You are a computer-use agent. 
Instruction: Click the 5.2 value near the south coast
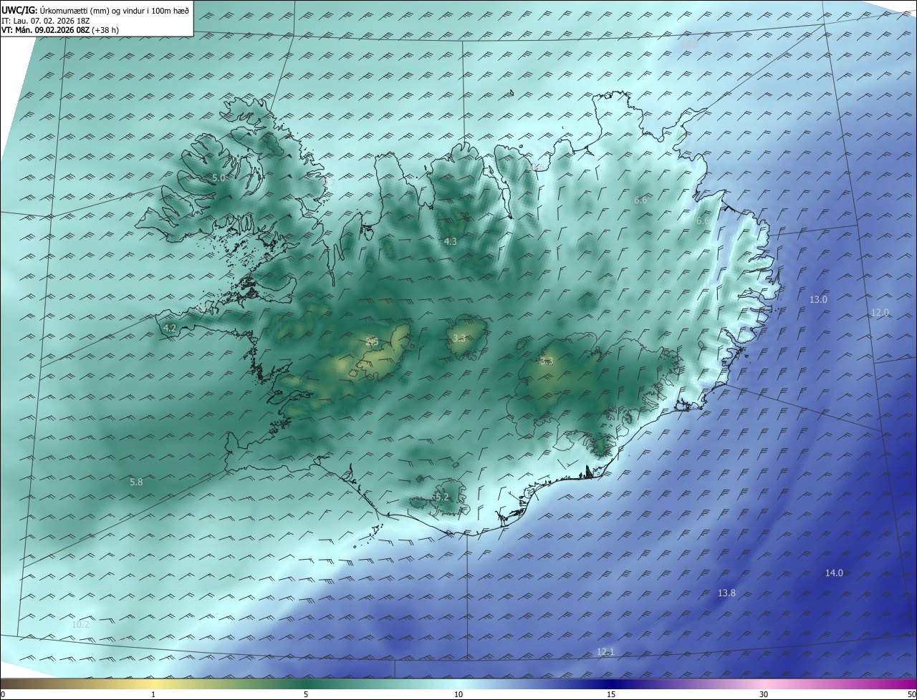point(442,497)
